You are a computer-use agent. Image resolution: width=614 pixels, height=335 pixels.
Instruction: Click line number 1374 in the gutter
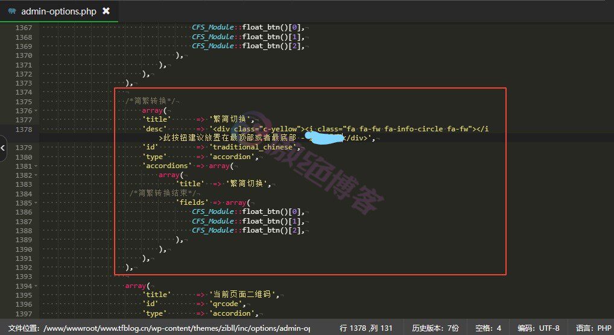tap(24, 92)
